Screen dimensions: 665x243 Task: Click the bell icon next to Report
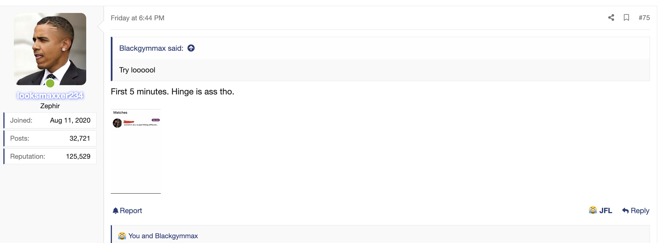[115, 211]
